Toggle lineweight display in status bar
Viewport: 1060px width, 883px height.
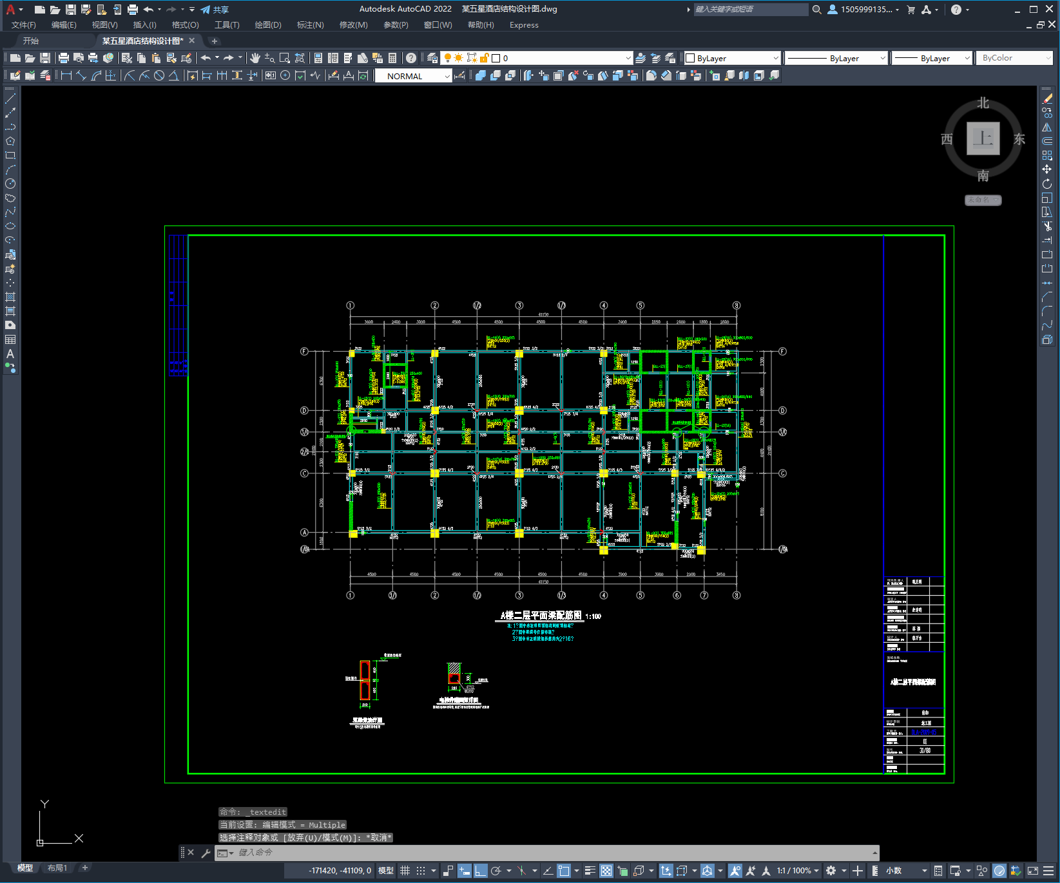590,871
